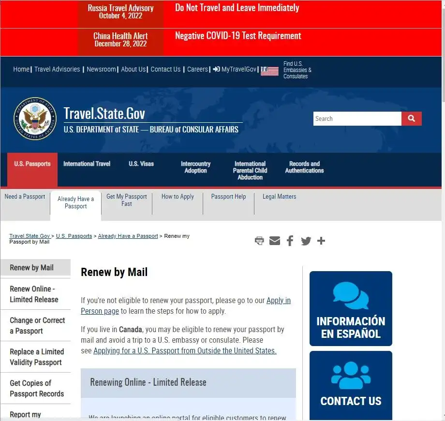Open Russia Travel Advisory alert banner
Image resolution: width=445 pixels, height=421 pixels.
[120, 12]
